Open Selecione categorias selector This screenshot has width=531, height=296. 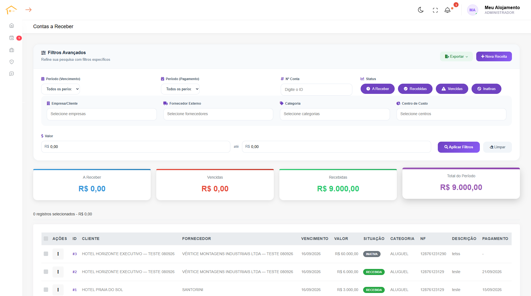(335, 114)
